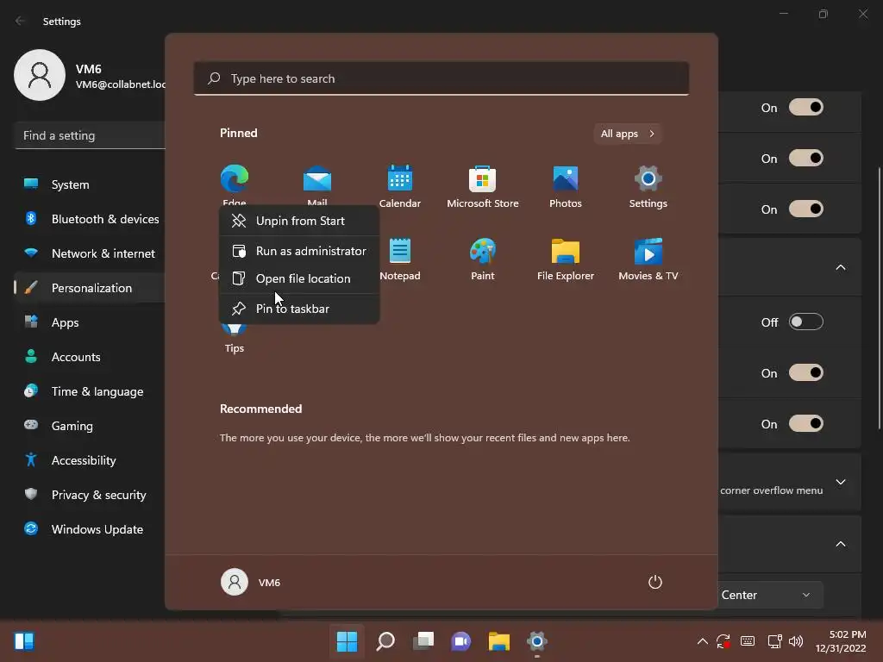883x662 pixels.
Task: Open the network tray icon
Action: coord(775,641)
